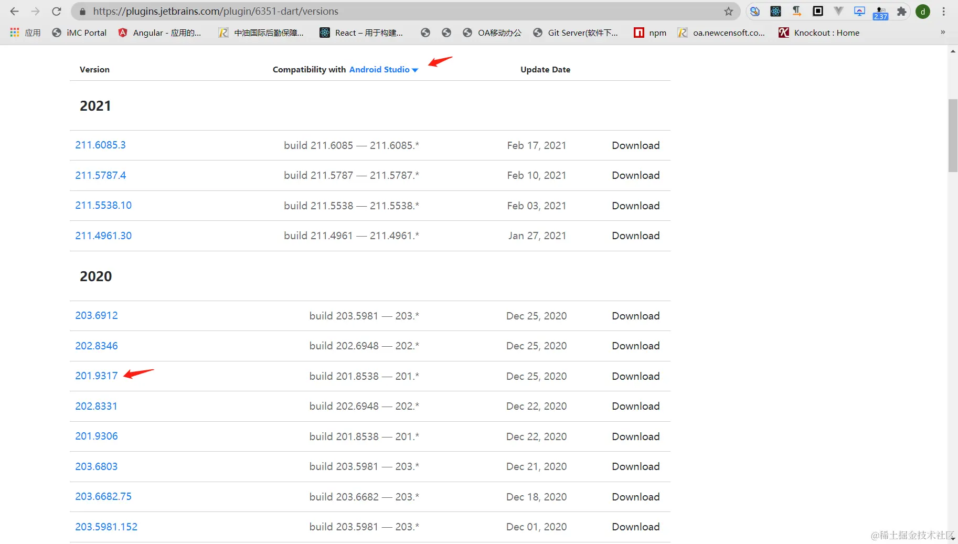Open the extension with 2.37 badge
This screenshot has width=958, height=544.
click(x=880, y=13)
